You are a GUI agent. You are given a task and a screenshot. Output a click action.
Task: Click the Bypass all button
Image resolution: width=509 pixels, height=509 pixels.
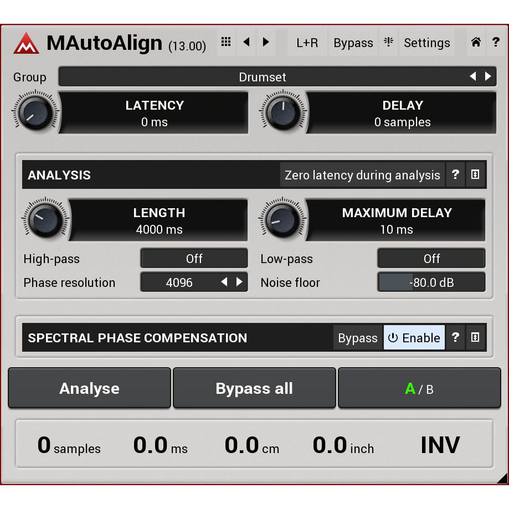(x=254, y=389)
